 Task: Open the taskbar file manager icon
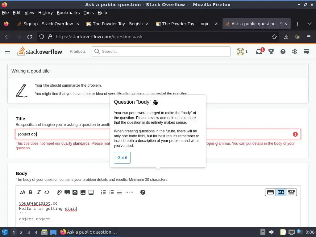tap(44, 232)
